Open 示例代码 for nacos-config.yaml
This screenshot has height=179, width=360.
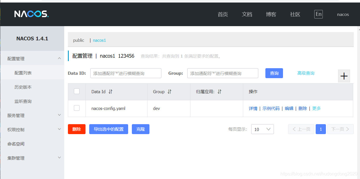pos(271,108)
